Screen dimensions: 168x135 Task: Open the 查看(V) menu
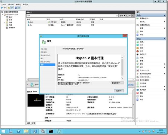[x=18, y=4]
